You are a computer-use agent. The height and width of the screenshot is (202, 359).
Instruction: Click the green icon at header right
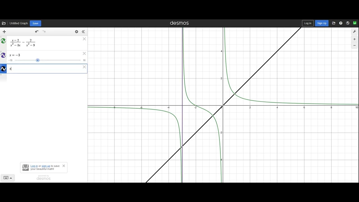click(x=355, y=23)
